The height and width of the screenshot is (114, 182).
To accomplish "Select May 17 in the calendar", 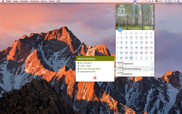I will click(131, 48).
